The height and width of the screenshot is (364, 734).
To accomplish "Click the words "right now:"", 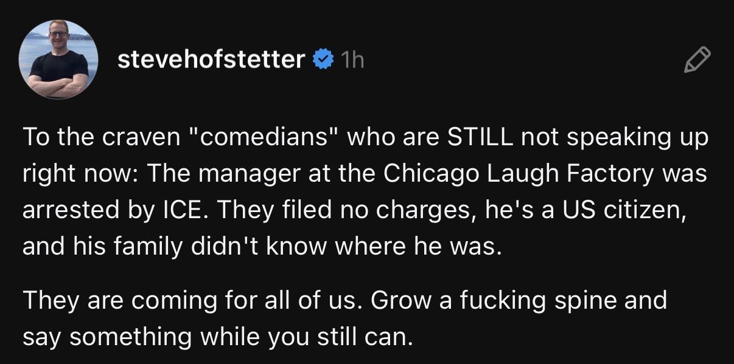I will click(79, 174).
